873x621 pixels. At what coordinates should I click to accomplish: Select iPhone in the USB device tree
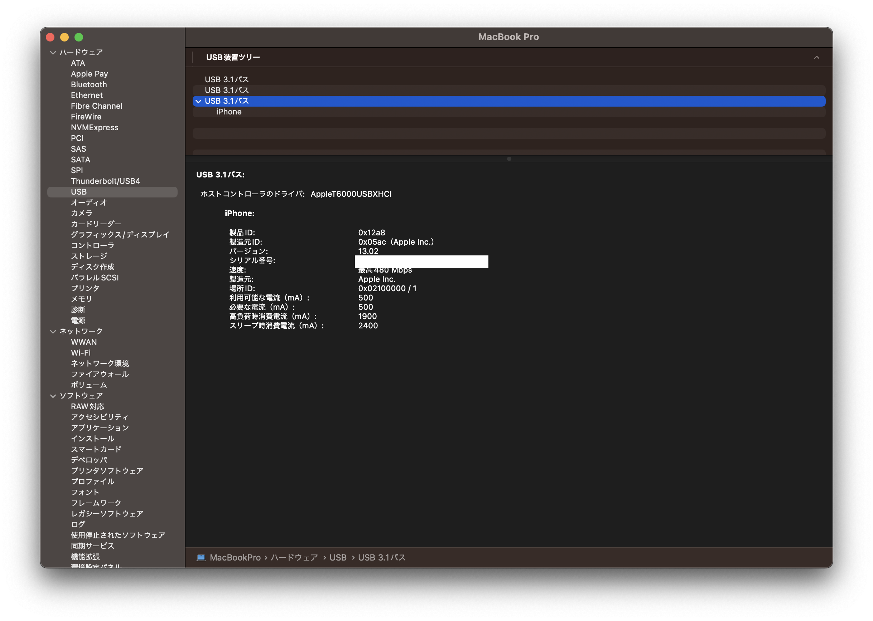click(x=228, y=112)
